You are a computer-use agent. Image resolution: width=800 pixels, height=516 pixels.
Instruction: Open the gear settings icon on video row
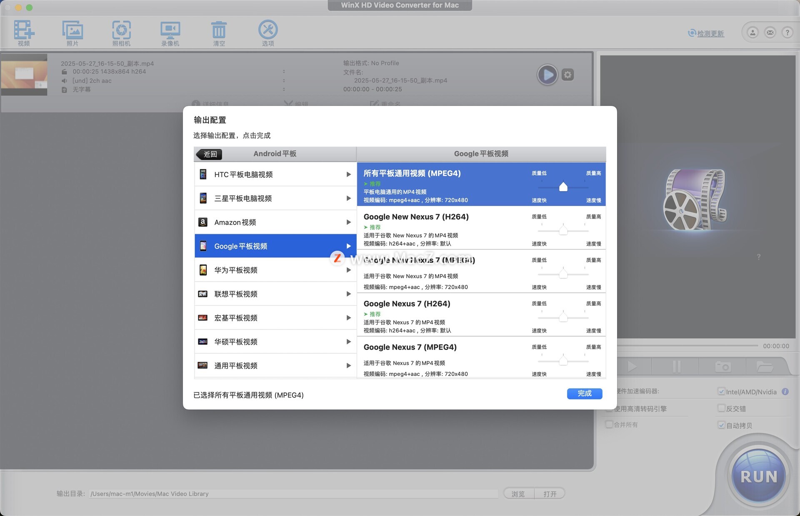(x=567, y=75)
